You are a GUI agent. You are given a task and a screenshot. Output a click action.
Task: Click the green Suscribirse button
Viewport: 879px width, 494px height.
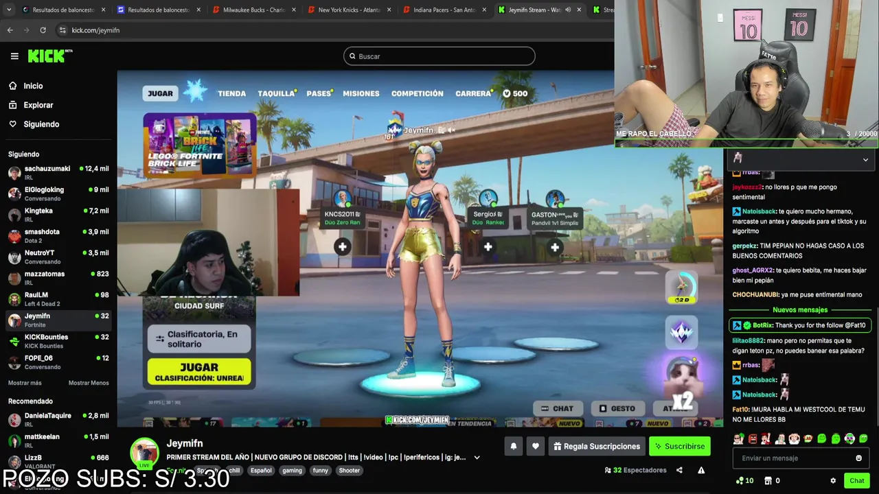(680, 446)
